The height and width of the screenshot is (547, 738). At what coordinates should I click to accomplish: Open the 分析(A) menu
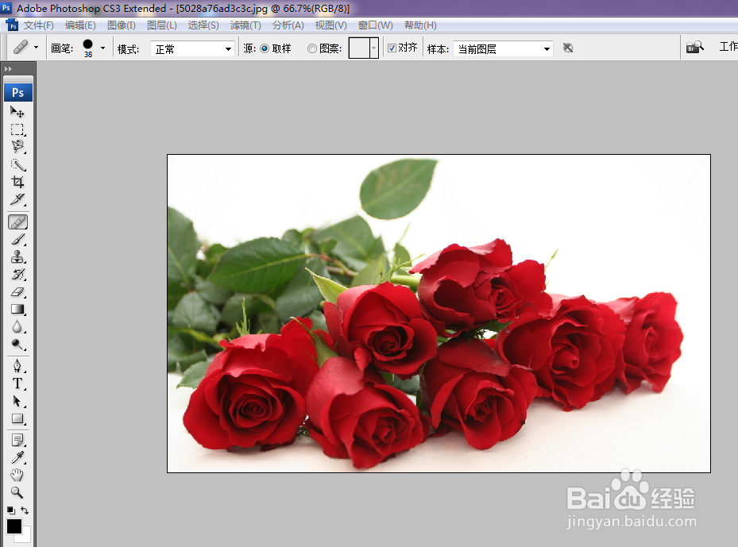[288, 25]
